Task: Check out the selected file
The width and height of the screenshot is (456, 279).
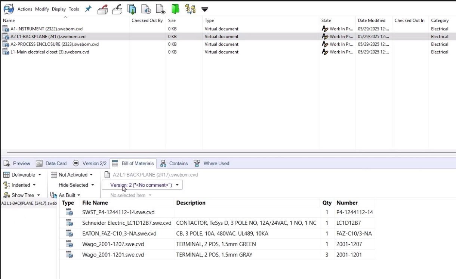Action: pos(102,9)
